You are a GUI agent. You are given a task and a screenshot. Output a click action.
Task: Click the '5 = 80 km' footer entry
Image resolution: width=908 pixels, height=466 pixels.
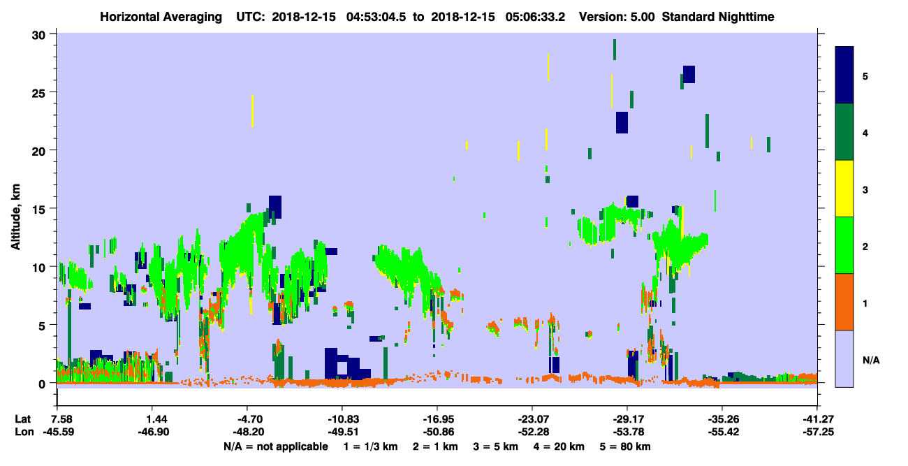[x=626, y=446]
